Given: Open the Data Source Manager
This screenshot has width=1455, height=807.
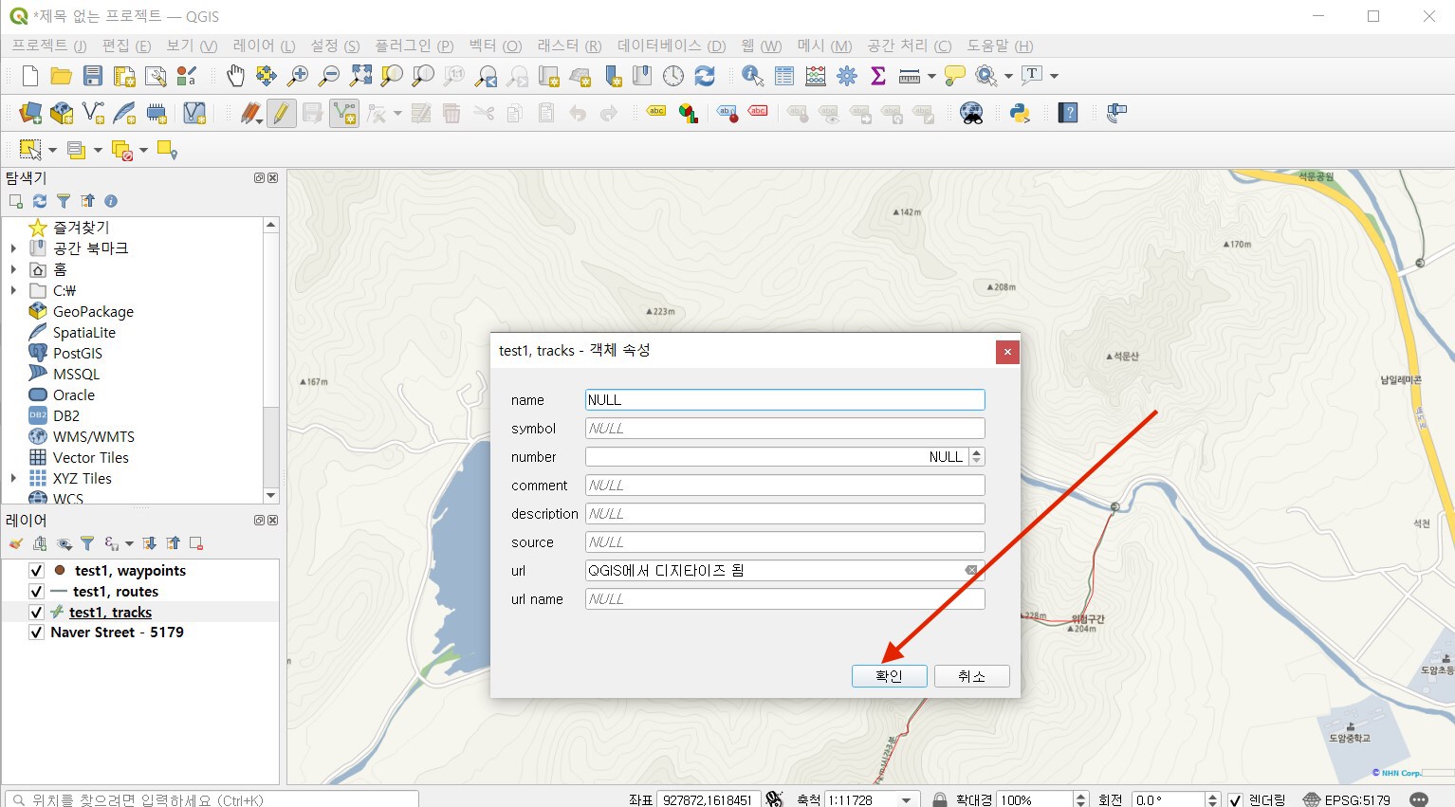Looking at the screenshot, I should click(30, 114).
